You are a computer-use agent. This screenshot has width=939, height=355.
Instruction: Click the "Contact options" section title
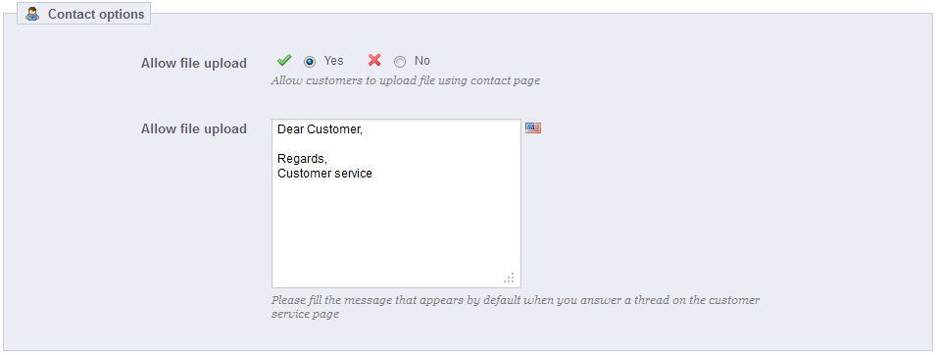coord(96,15)
